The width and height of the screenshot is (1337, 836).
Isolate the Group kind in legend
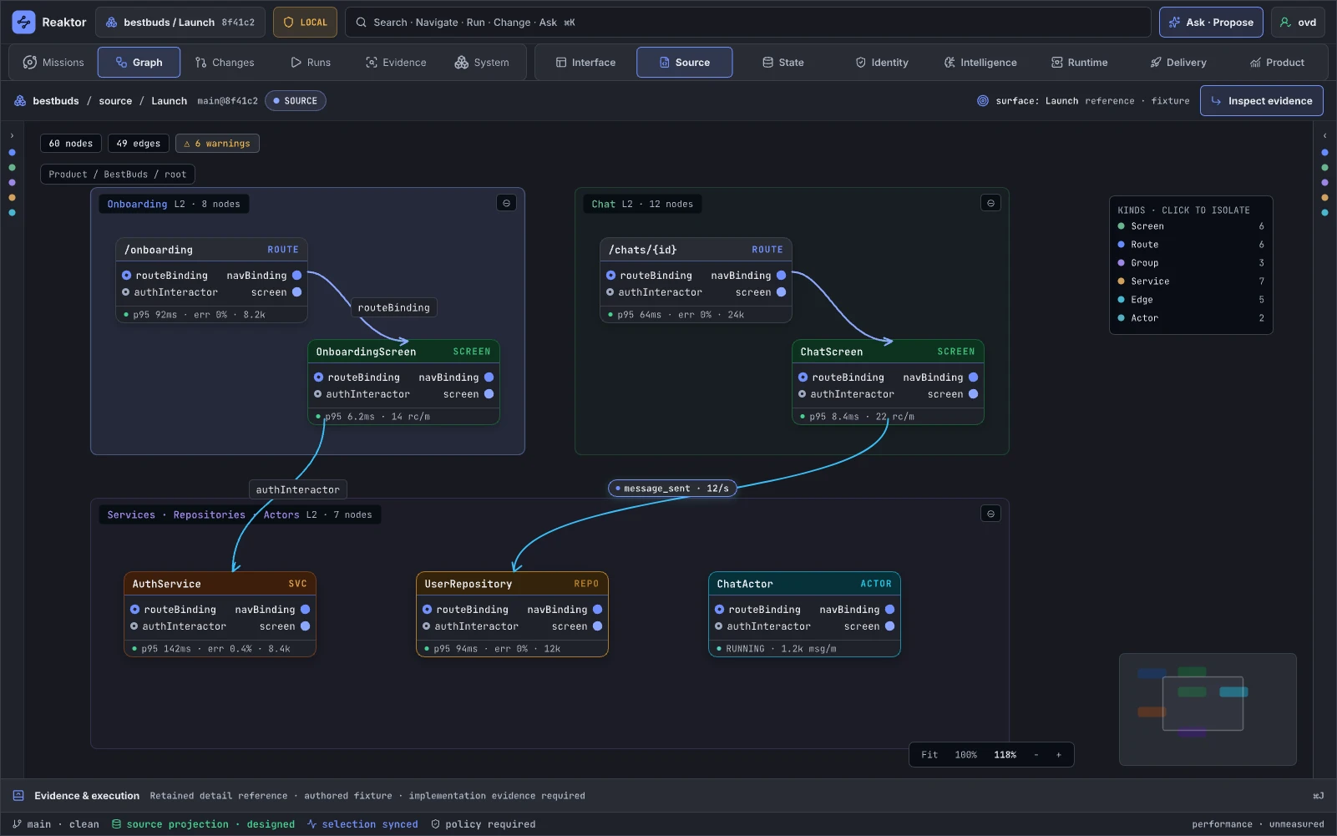coord(1191,263)
